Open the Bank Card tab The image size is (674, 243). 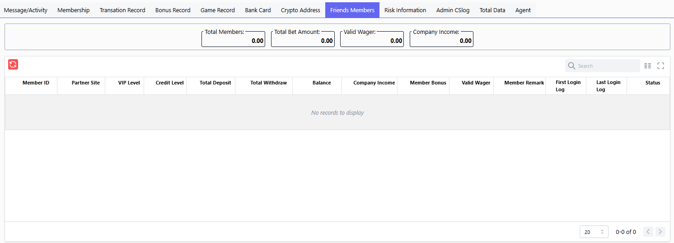coord(258,10)
